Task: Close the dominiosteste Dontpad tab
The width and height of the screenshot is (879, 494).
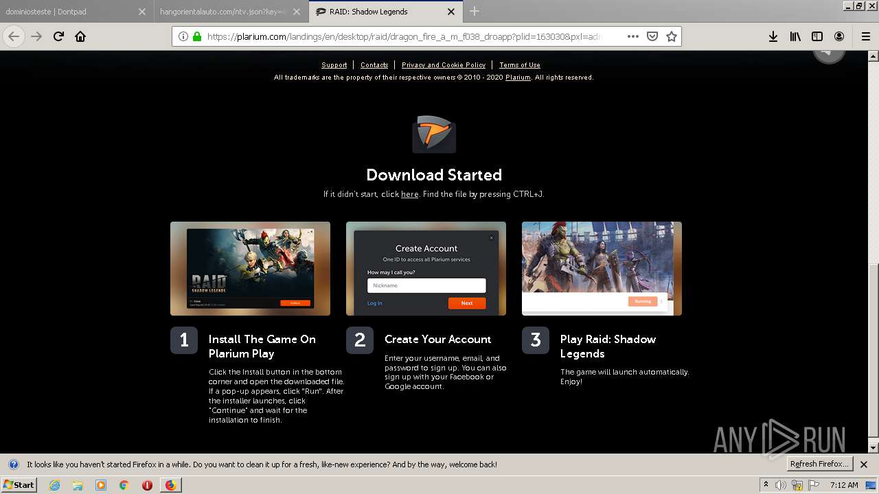Action: 141,12
